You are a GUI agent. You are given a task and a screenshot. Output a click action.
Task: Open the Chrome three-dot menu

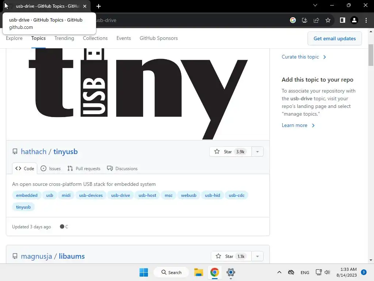pos(366,20)
